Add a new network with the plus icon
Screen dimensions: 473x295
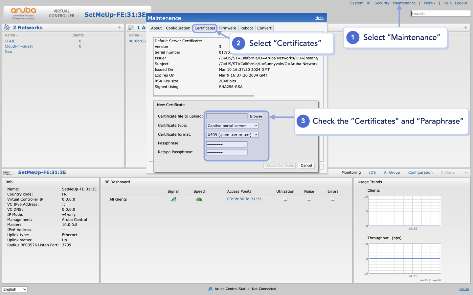[x=119, y=28]
